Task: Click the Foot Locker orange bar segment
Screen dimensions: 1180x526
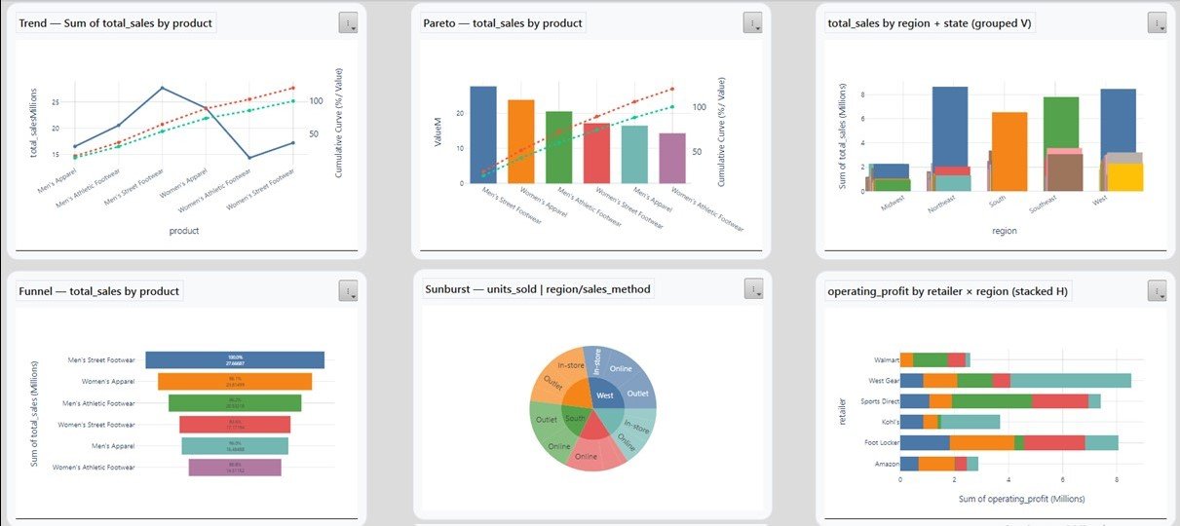Action: click(981, 443)
